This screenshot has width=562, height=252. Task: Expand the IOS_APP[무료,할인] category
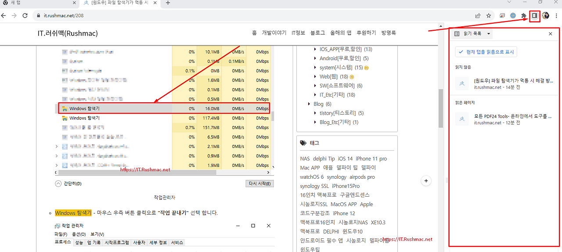(315, 49)
